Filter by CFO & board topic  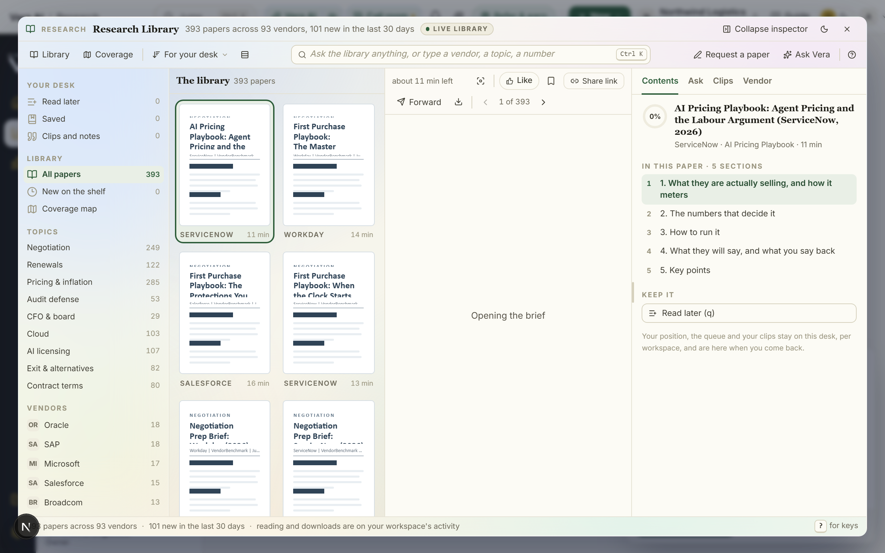pos(93,316)
